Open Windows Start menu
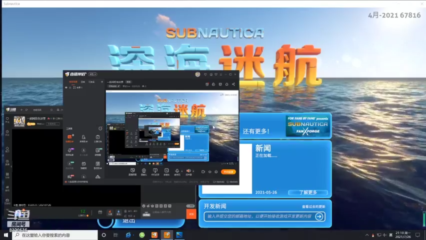The image size is (426, 240). pyautogui.click(x=6, y=235)
